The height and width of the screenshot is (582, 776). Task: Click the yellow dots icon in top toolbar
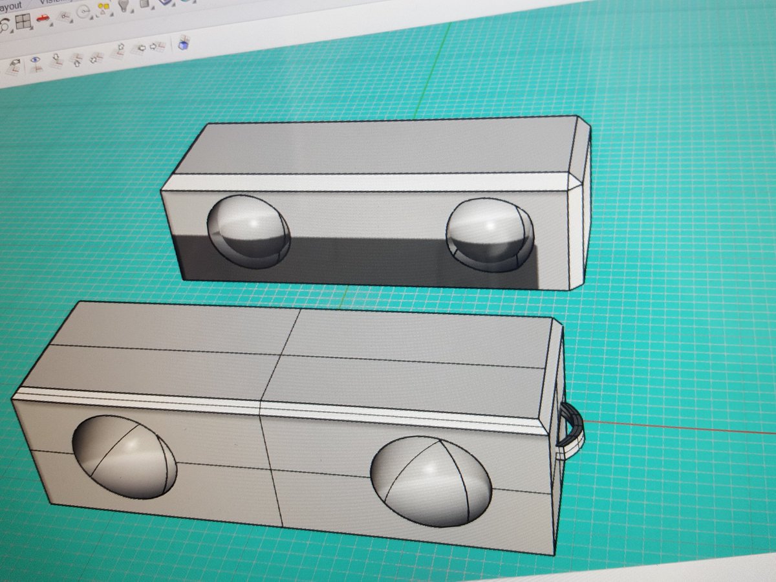(103, 8)
